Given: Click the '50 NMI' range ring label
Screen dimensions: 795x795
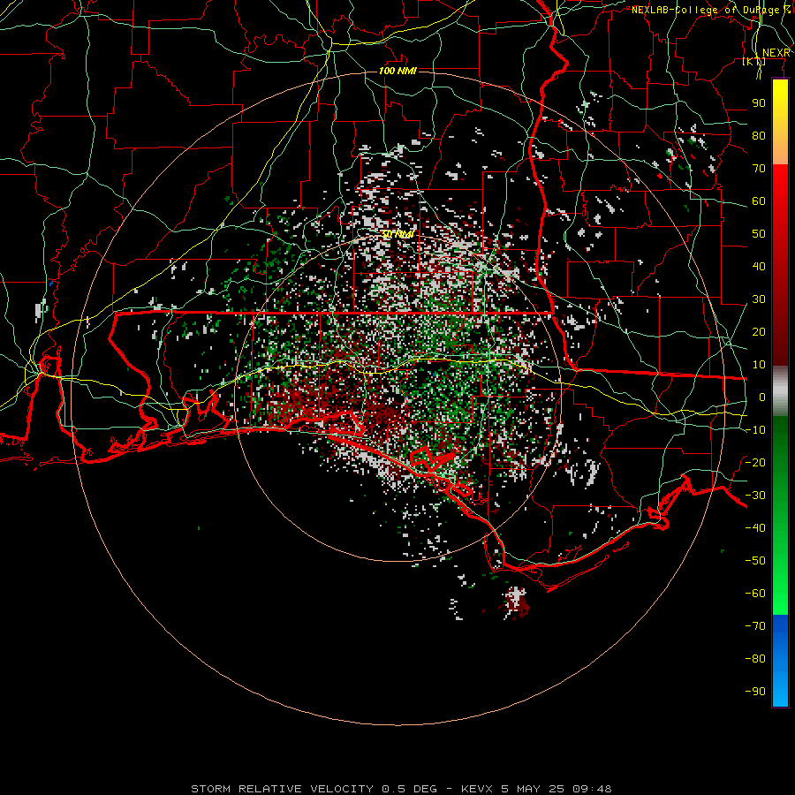Looking at the screenshot, I should click(x=397, y=235).
